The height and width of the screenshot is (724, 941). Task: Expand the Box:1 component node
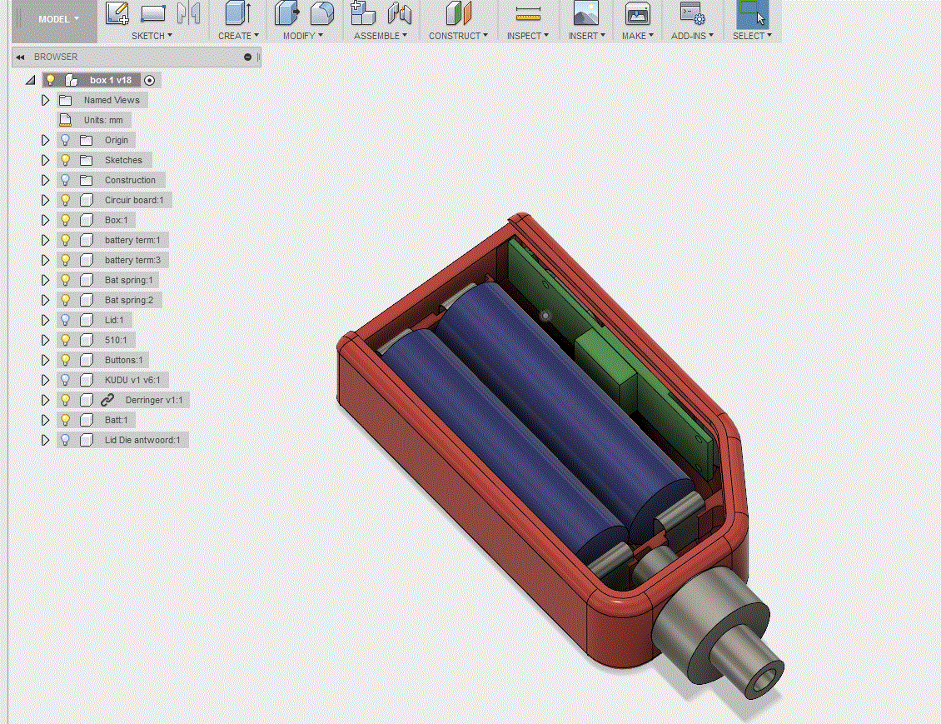[x=45, y=220]
